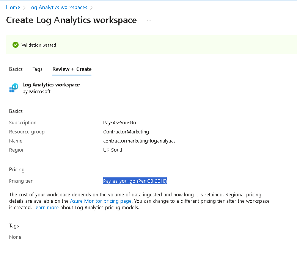
Task: Click the Basics section heading above Subscription
Action: (x=16, y=111)
